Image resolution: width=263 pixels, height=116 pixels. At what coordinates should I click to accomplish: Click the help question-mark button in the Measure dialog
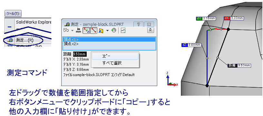(x=138, y=24)
